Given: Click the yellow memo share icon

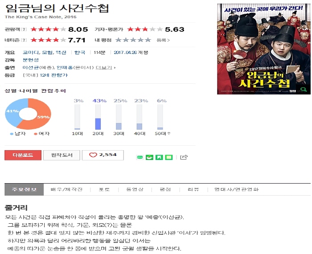Looking at the screenshot, I should [x=169, y=157].
